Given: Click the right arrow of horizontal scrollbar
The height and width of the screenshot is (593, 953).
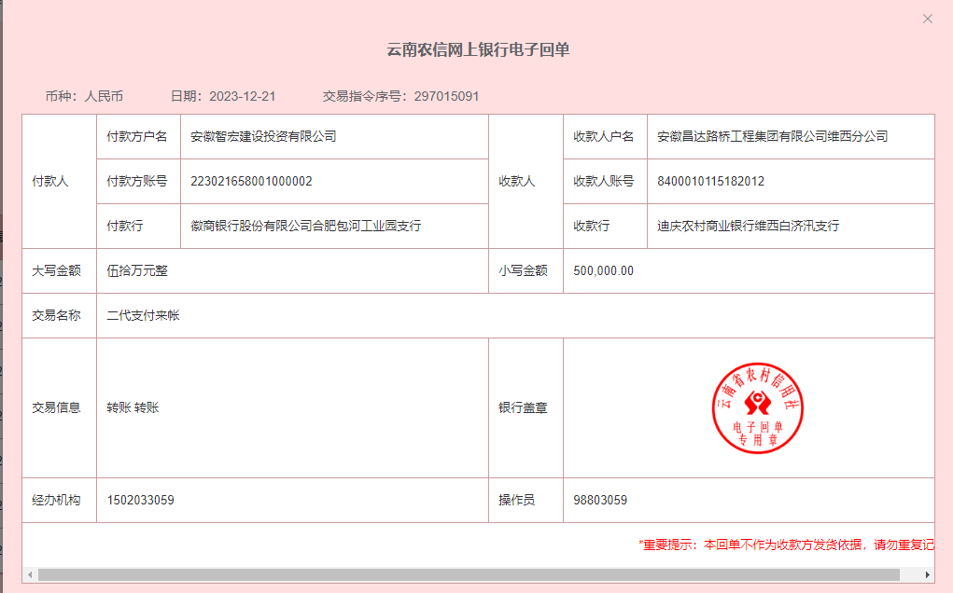Looking at the screenshot, I should (x=927, y=574).
